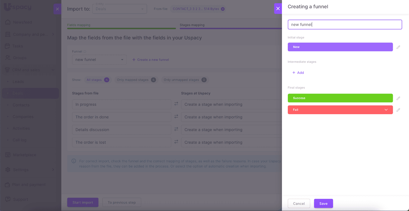Image resolution: width=409 pixels, height=211 pixels.
Task: Open the Entity Deals dropdown
Action: (120, 9)
